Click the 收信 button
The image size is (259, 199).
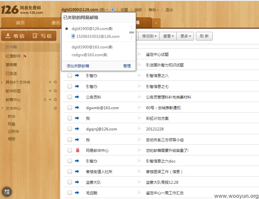click(x=15, y=36)
